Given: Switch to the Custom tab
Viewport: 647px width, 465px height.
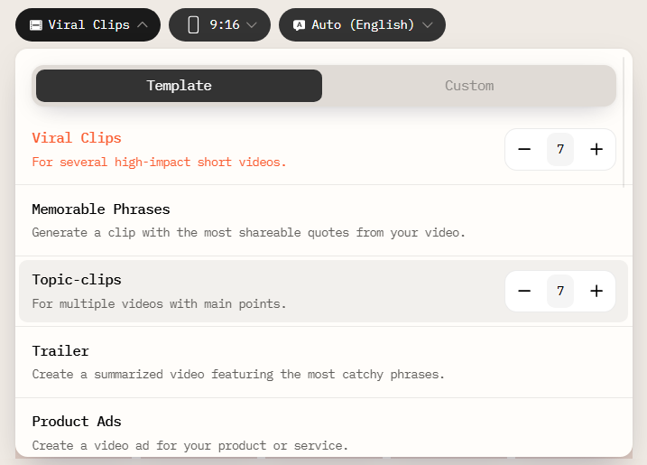Looking at the screenshot, I should pos(468,86).
